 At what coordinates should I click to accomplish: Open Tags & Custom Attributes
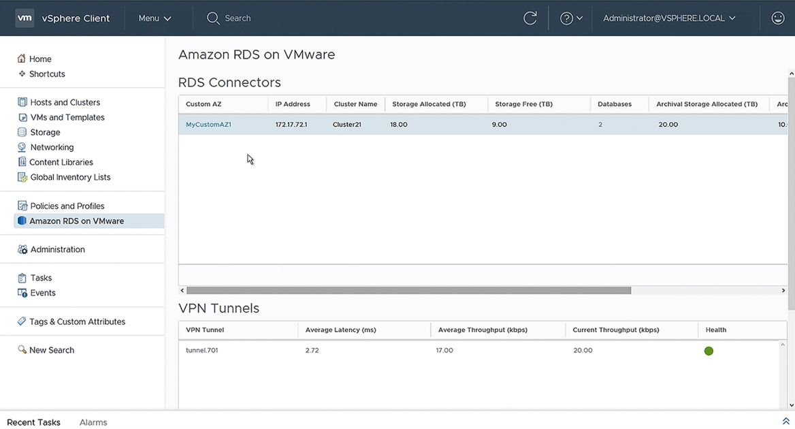point(77,321)
